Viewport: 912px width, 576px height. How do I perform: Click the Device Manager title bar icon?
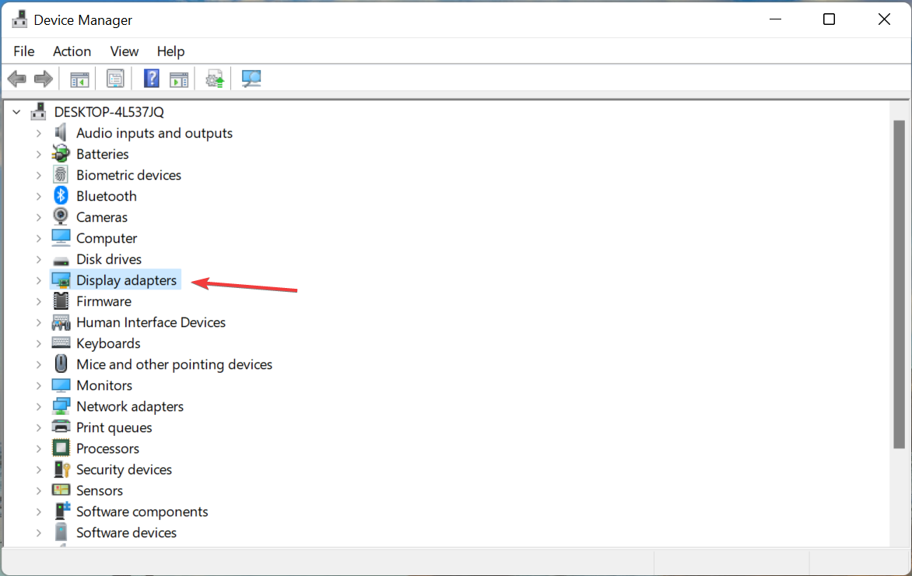[x=19, y=18]
